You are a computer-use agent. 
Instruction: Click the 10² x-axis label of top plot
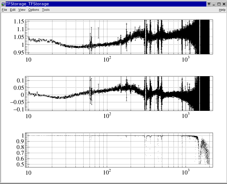(x=107, y=59)
